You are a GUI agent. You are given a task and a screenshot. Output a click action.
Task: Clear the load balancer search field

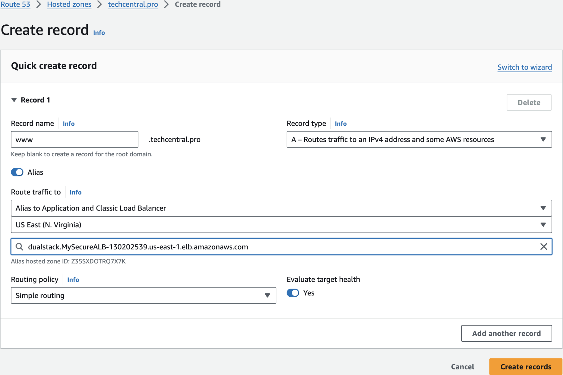click(x=543, y=247)
